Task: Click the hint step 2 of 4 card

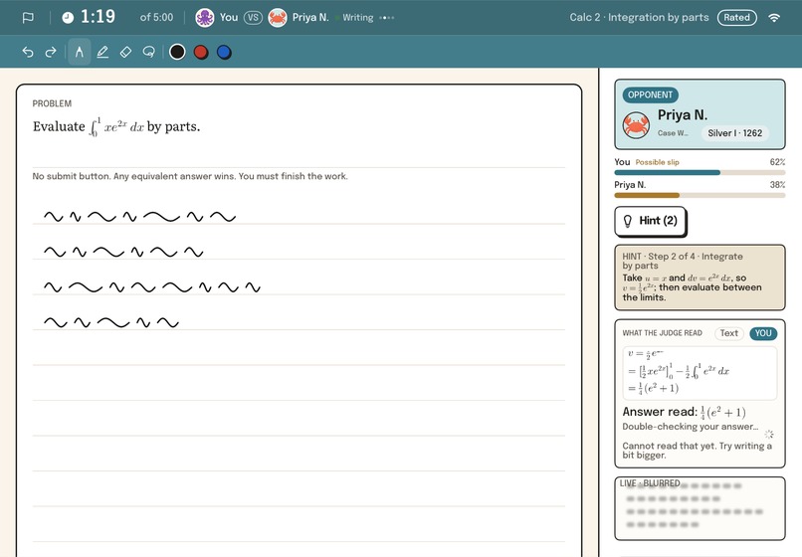Action: coord(700,278)
